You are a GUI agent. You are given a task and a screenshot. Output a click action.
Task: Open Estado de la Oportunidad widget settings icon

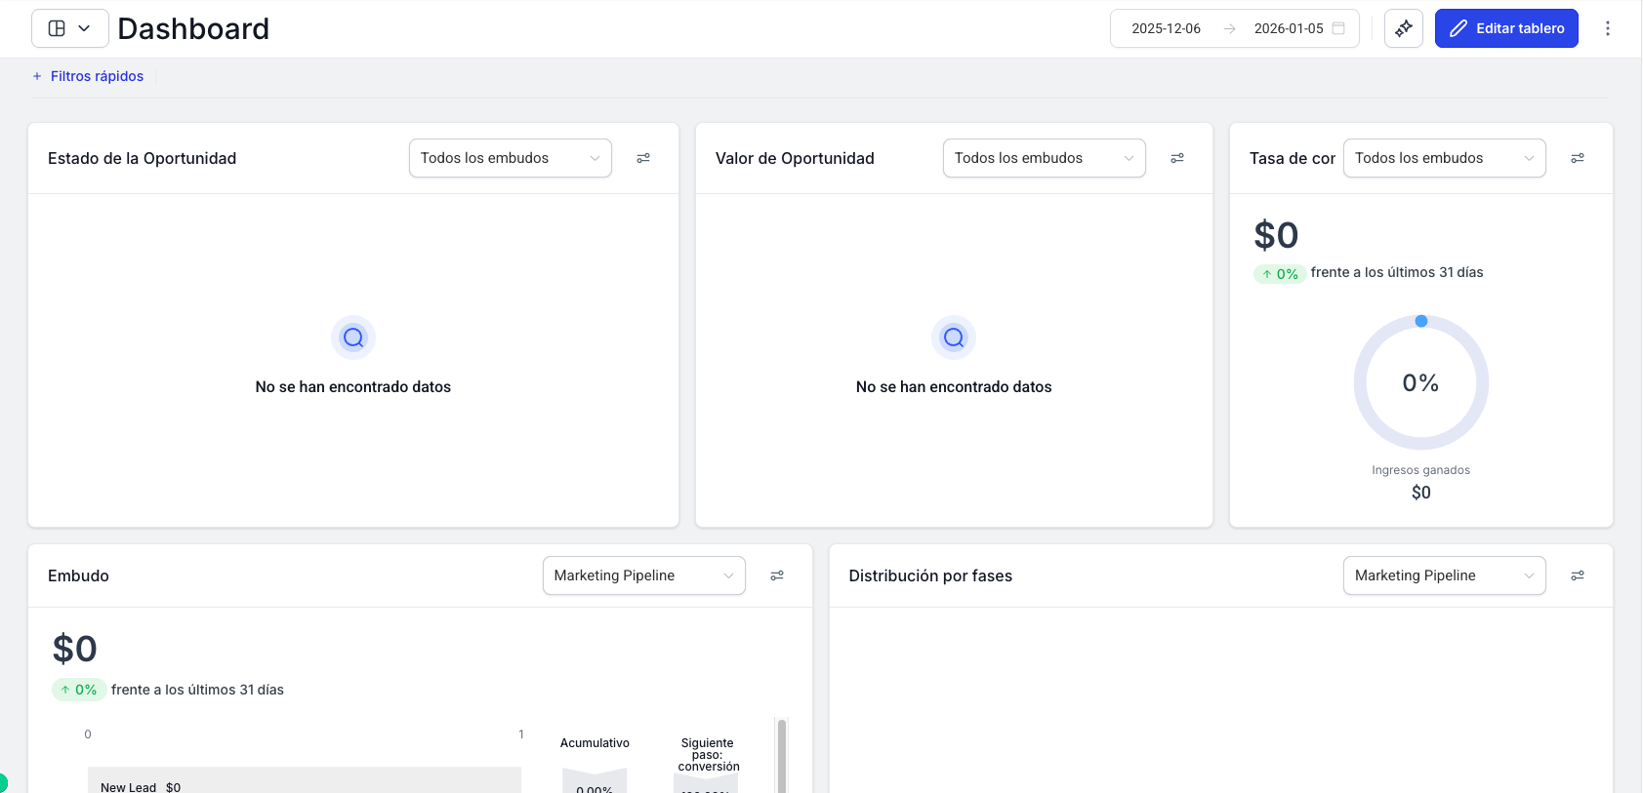[643, 158]
